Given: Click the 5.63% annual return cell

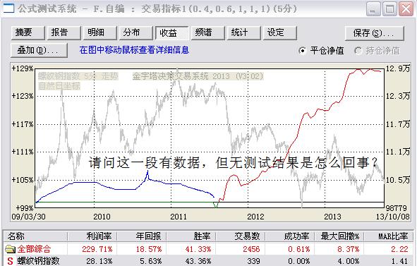Looking at the screenshot, I should pyautogui.click(x=151, y=261).
